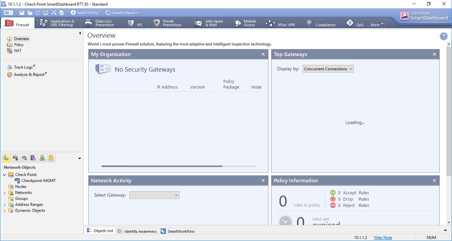Open Data Loss Prevention tab
This screenshot has height=241, width=452.
[x=100, y=23]
